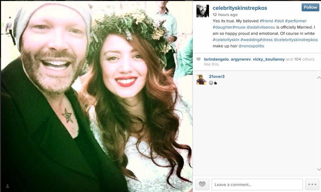
Task: Open the @renospolitis profile link
Action: point(251,46)
